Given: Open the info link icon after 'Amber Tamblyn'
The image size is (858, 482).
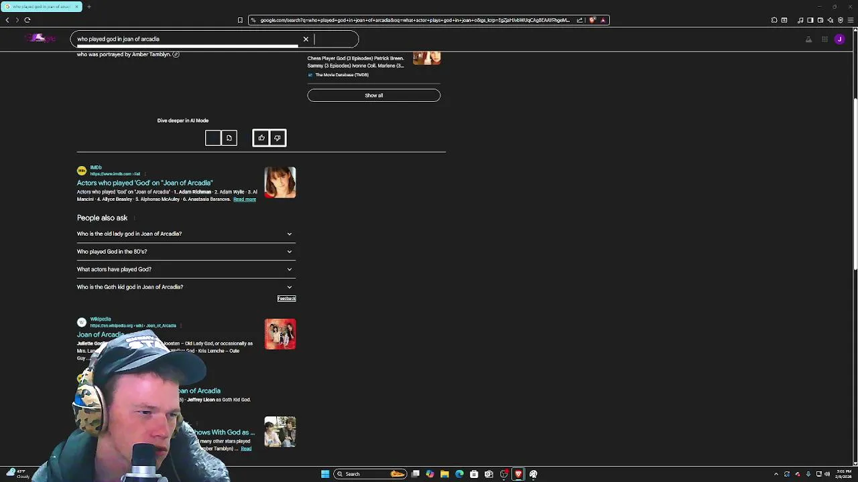Looking at the screenshot, I should tap(176, 54).
